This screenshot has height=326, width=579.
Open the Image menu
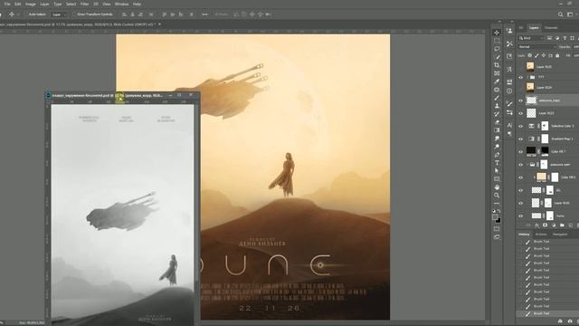tap(30, 4)
